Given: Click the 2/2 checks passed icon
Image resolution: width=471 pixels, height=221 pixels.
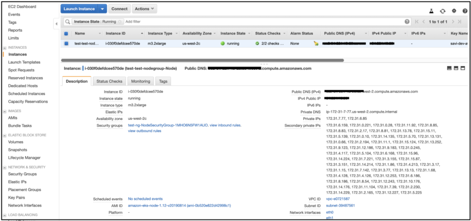Looking at the screenshot, I should 257,44.
